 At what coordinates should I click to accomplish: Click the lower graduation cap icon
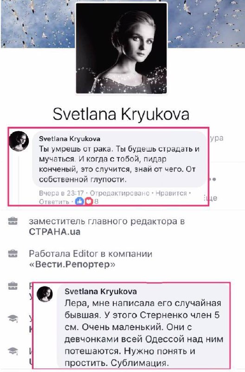[x=13, y=351]
